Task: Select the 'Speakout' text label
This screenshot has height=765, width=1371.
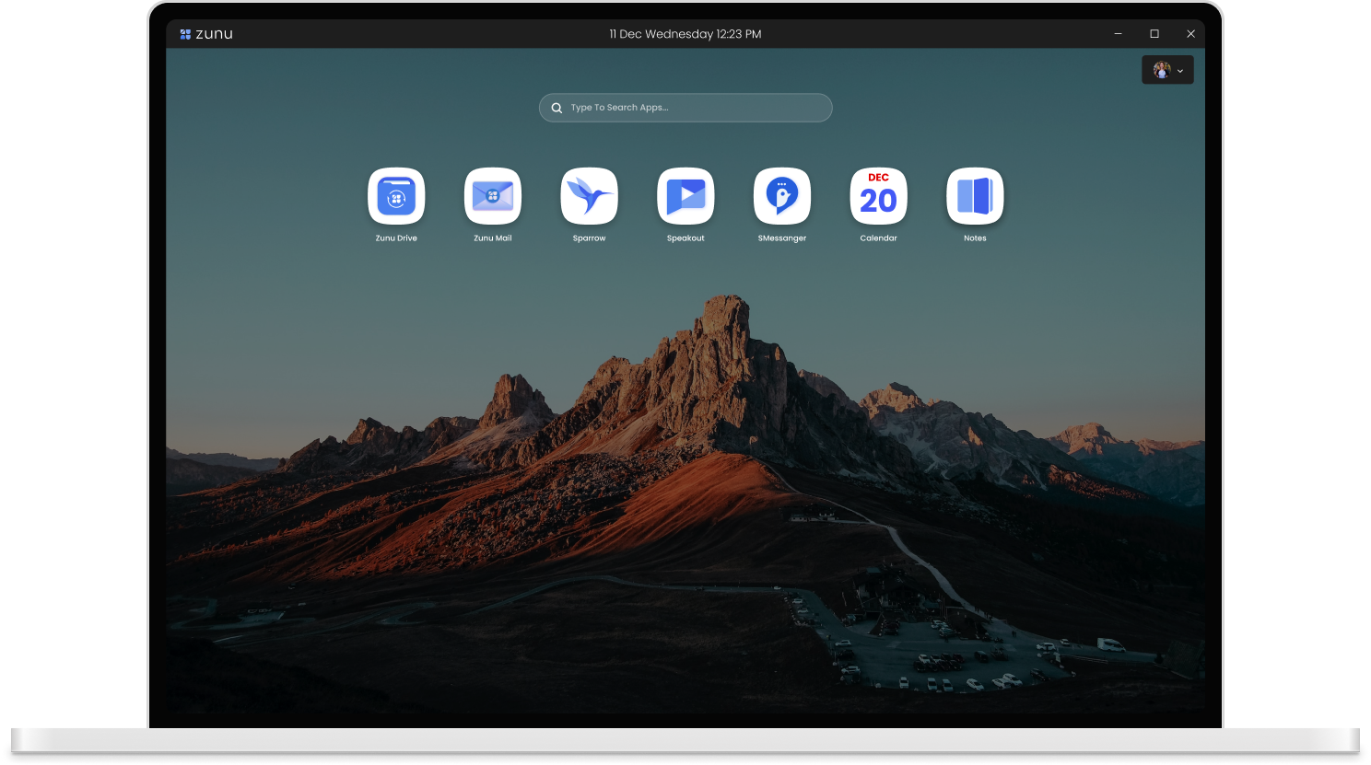Action: coord(685,238)
